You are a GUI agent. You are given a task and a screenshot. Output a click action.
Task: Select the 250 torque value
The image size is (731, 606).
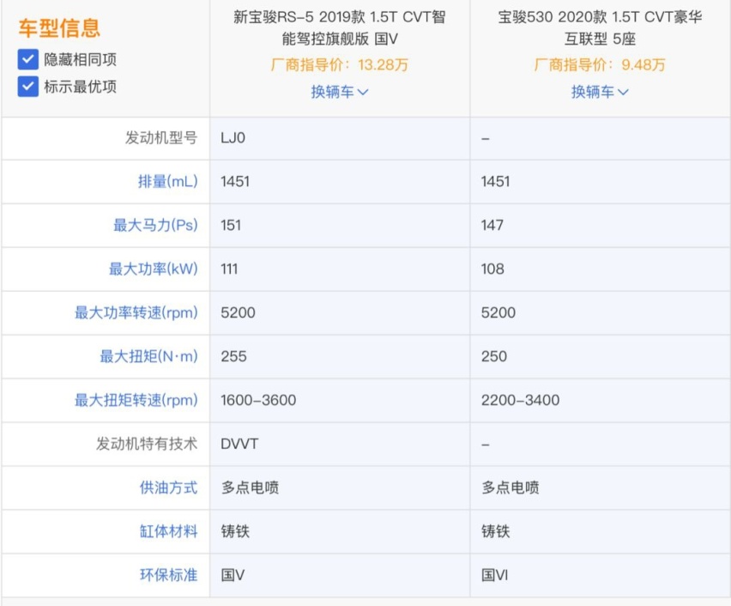[x=494, y=356]
